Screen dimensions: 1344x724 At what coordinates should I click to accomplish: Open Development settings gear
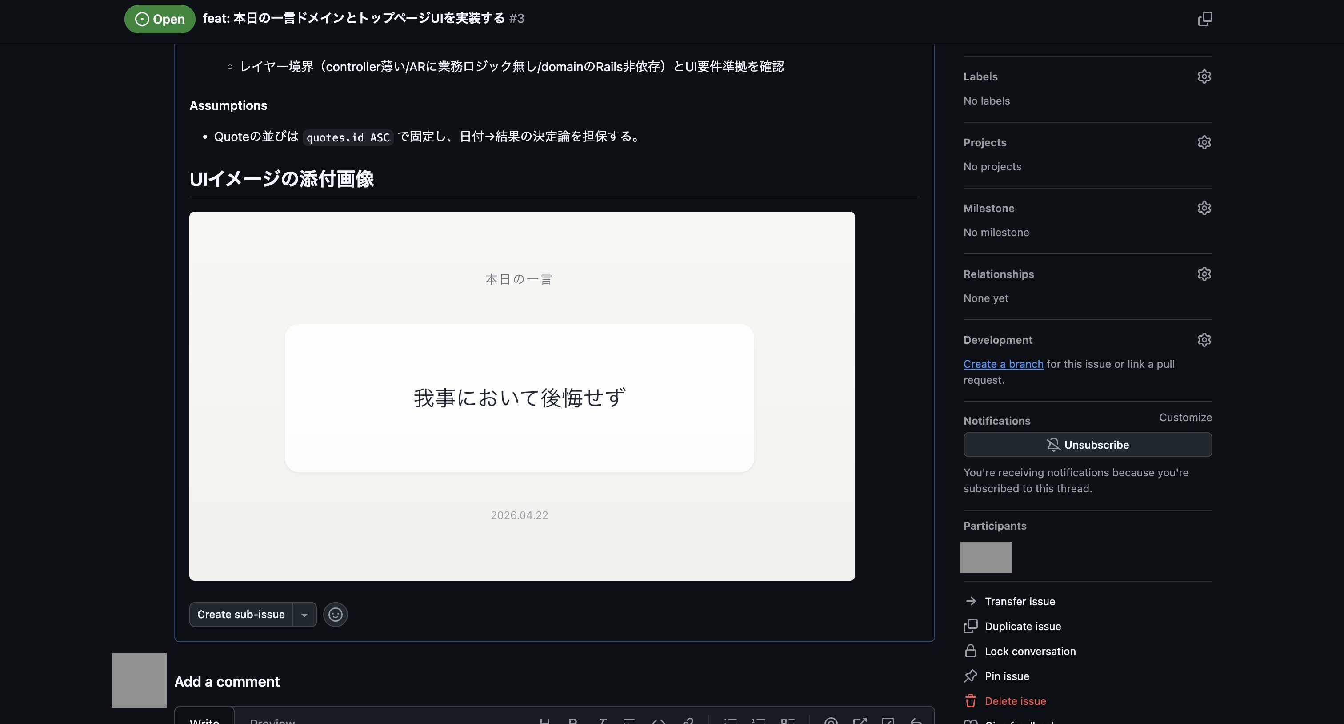(x=1204, y=340)
